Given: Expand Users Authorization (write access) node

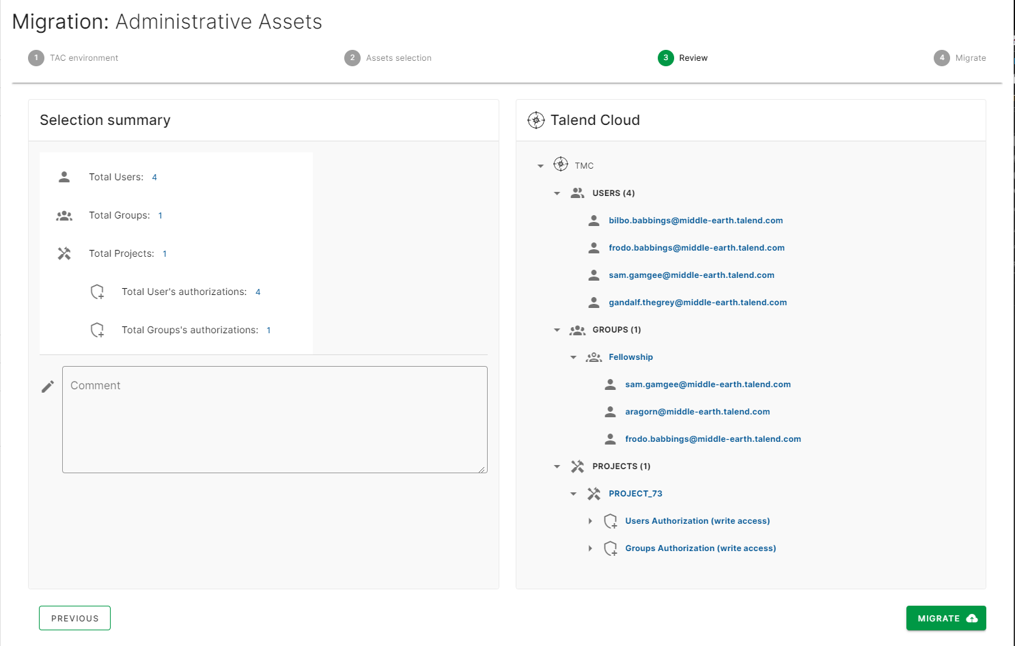Looking at the screenshot, I should tap(590, 521).
